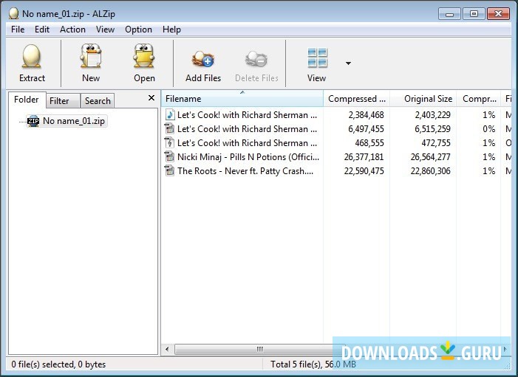This screenshot has width=518, height=377.
Task: Click the ZIP icon beside No name_01.zip
Action: [x=33, y=121]
